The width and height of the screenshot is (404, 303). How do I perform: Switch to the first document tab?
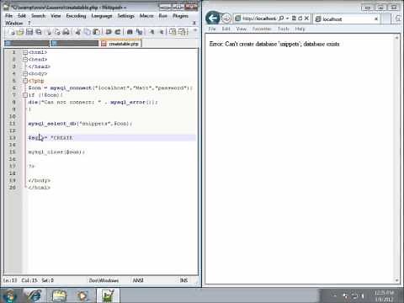(x=27, y=43)
